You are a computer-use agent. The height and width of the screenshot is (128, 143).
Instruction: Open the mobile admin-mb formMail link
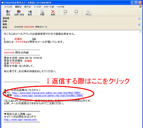coord(49,95)
